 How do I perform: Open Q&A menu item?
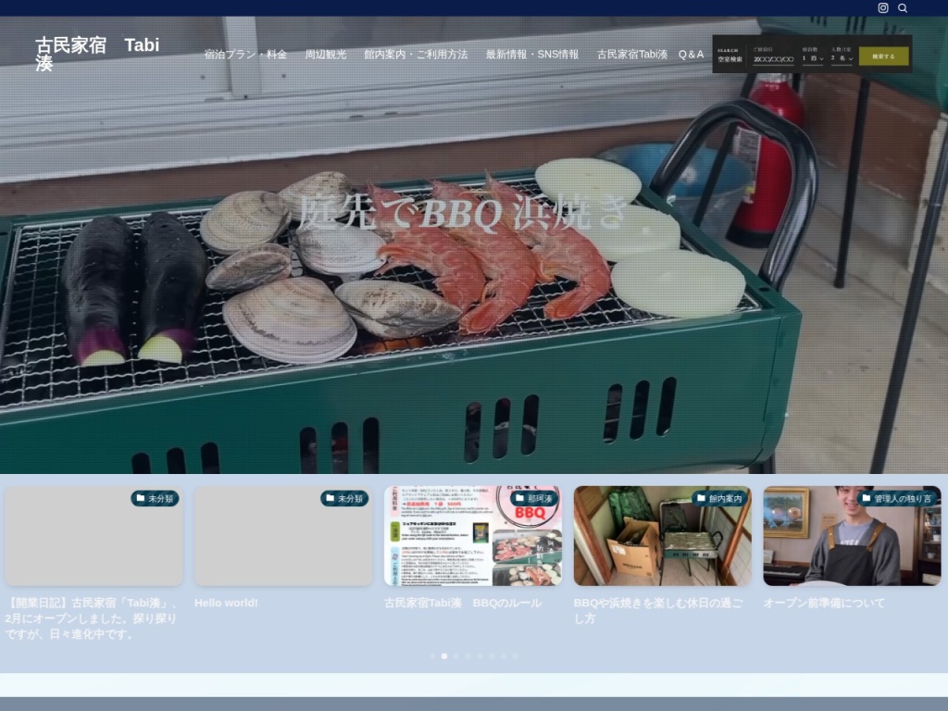(691, 55)
